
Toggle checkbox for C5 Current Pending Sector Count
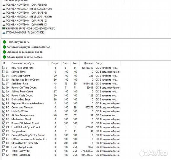(x=4, y=135)
